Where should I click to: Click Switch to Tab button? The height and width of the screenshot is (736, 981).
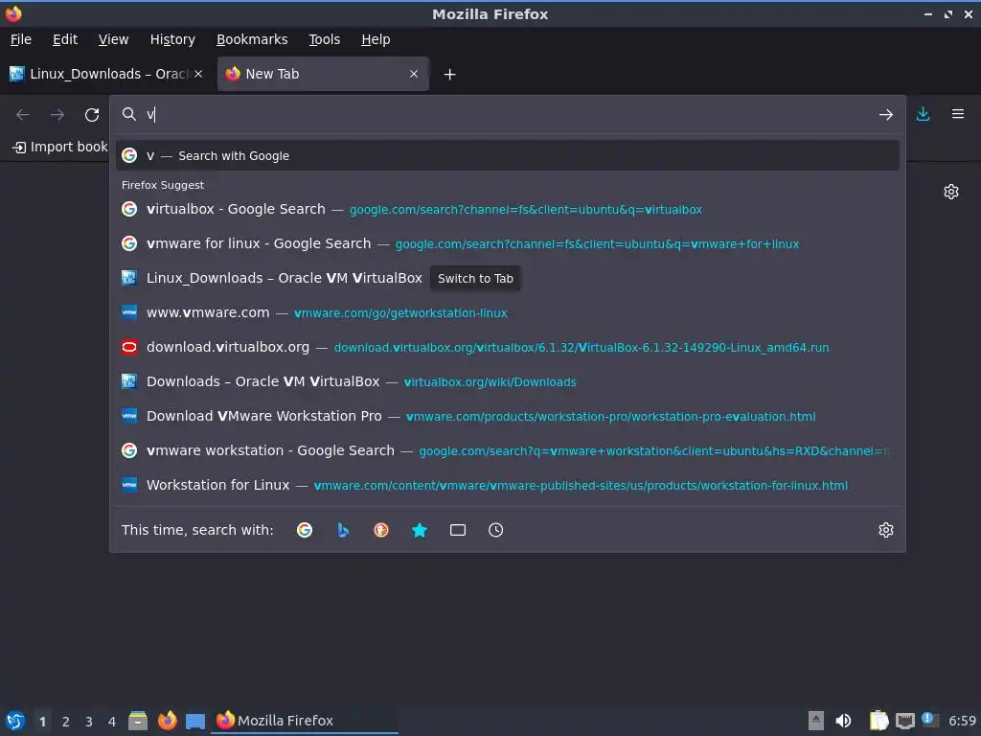(x=475, y=279)
